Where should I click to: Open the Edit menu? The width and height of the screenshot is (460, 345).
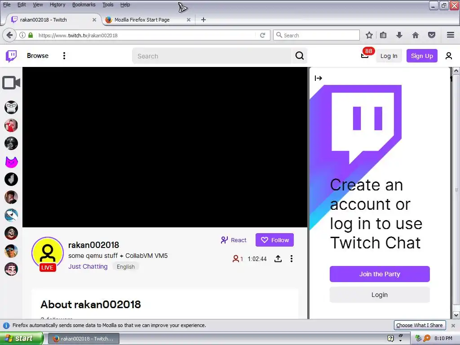click(x=22, y=4)
